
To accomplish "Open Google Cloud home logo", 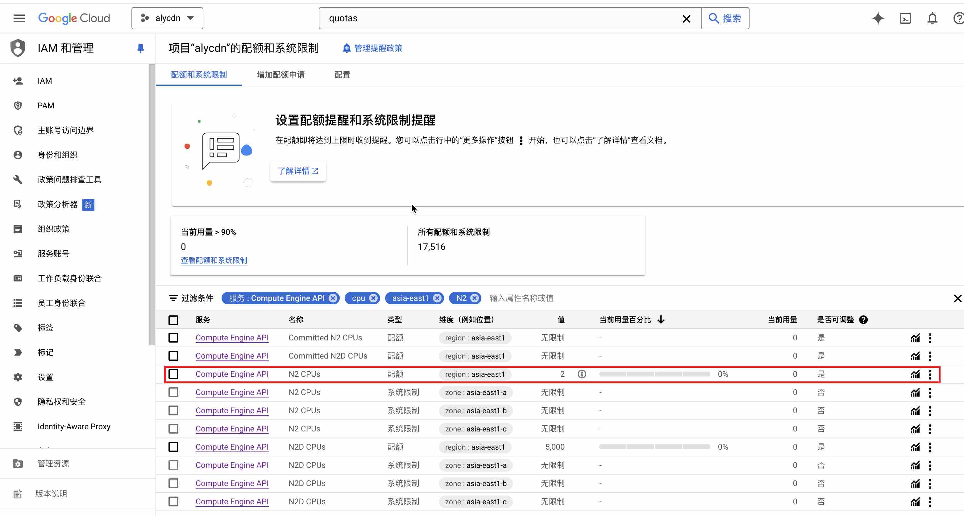I will coord(74,18).
